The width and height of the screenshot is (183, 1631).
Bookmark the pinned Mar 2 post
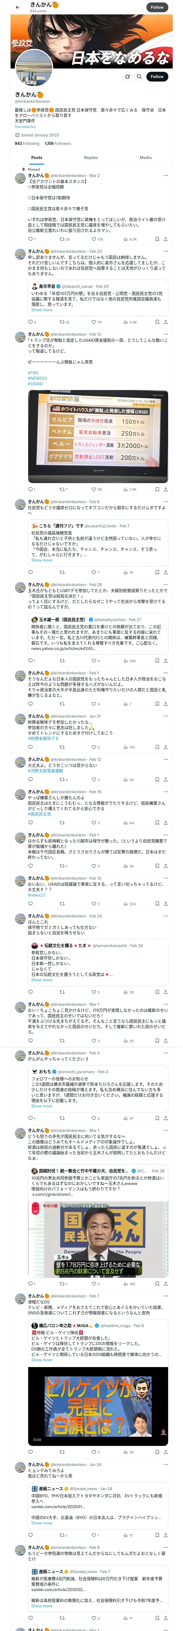tap(157, 239)
